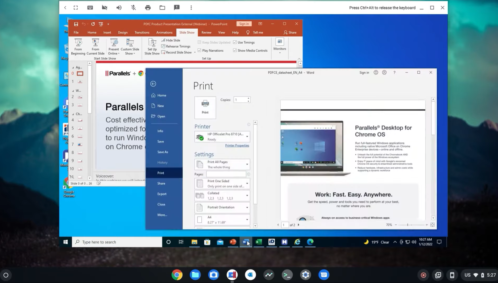The width and height of the screenshot is (498, 283).
Task: Click Zoom to Page icon in preview
Action: pos(433,225)
